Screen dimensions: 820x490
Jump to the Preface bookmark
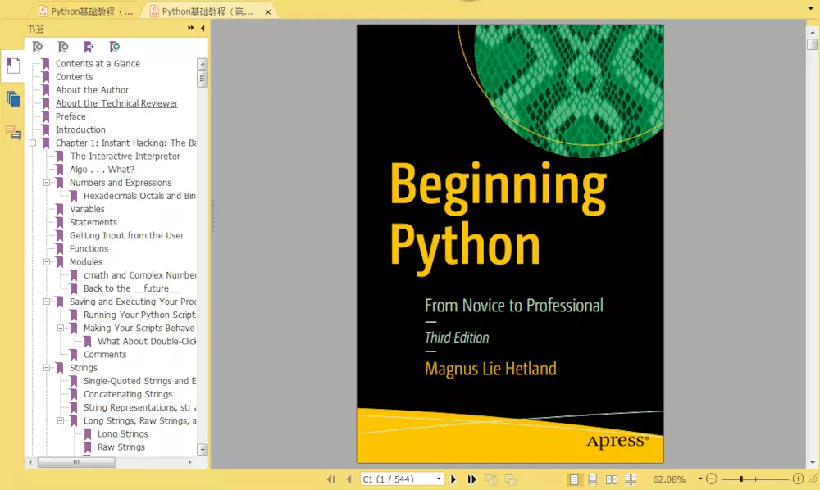(71, 116)
